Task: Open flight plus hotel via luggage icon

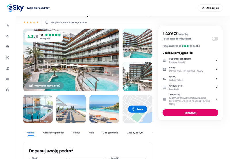Action: (8, 25)
